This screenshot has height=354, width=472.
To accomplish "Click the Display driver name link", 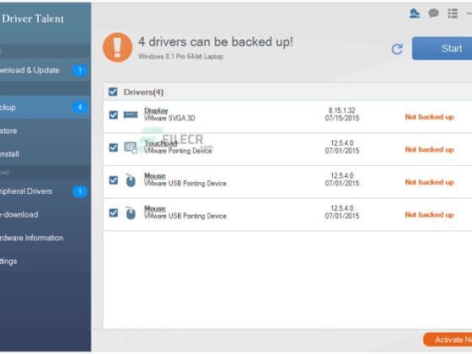I will pos(156,110).
